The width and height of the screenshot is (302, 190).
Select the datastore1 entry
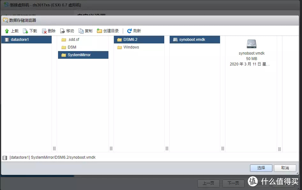click(x=26, y=40)
